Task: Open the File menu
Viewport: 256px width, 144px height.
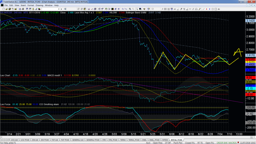Action: [6, 5]
